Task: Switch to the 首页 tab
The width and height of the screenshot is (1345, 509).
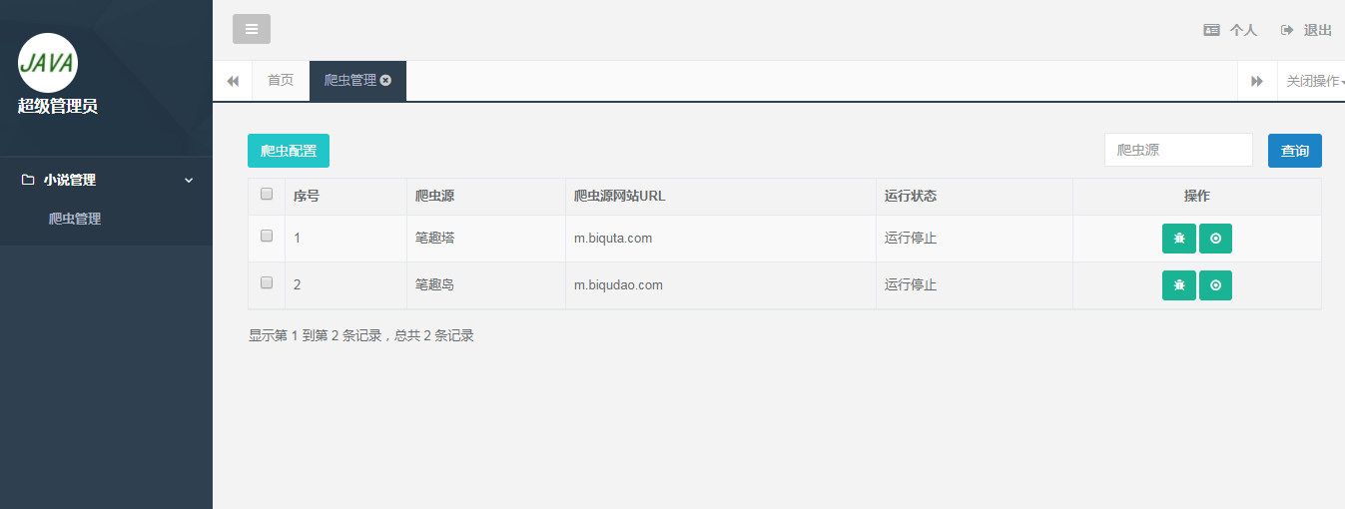Action: click(x=281, y=81)
